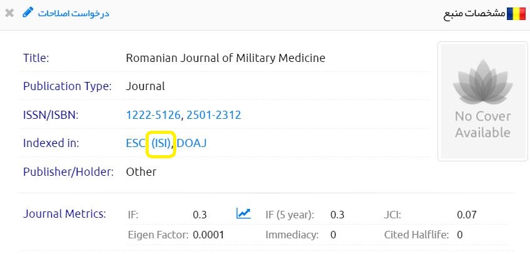Close the source details panel
The height and width of the screenshot is (254, 530).
[x=9, y=13]
